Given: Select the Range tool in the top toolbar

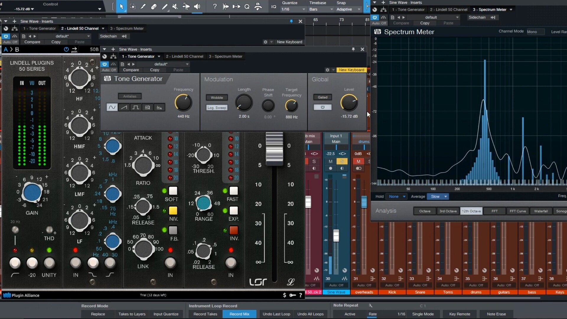Looking at the screenshot, I should pyautogui.click(x=133, y=6).
